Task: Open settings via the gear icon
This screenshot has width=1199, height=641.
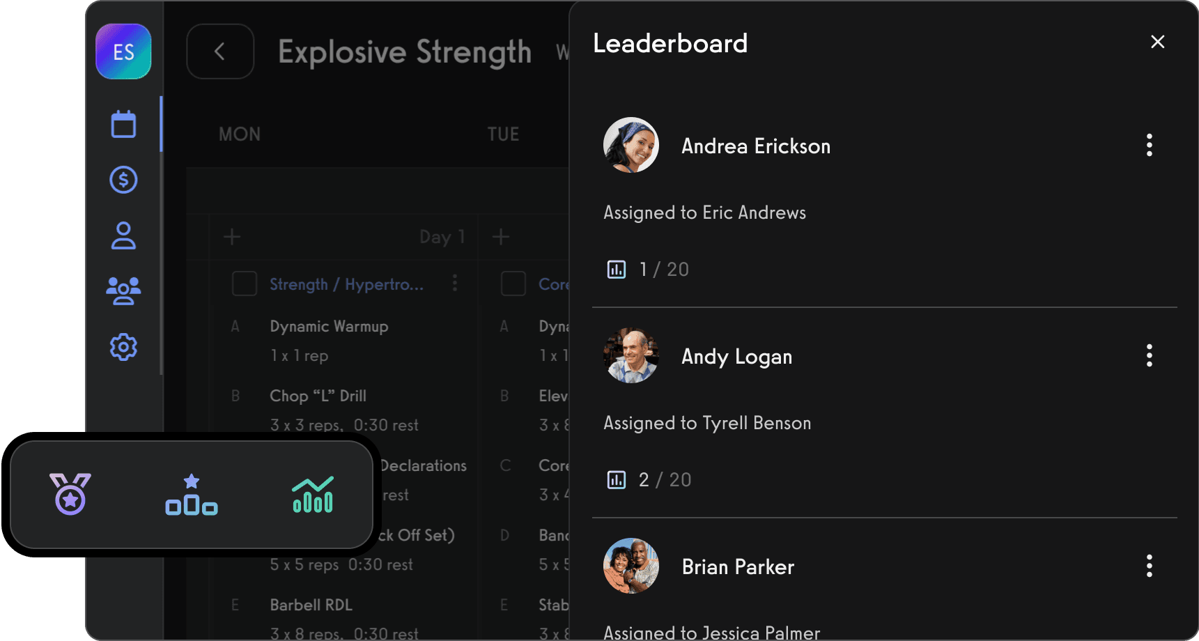Action: click(123, 347)
